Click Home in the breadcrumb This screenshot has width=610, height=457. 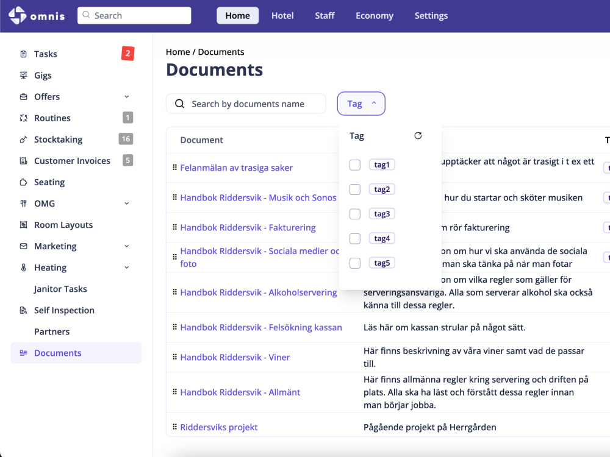tap(178, 52)
